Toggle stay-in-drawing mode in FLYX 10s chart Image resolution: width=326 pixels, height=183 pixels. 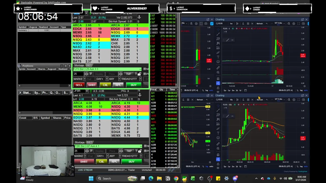[218, 159]
